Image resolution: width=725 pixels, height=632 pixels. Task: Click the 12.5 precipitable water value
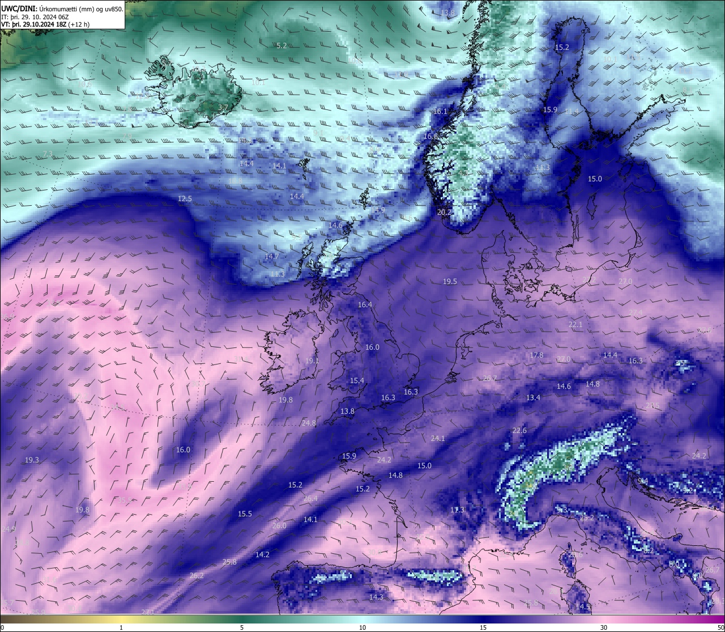tap(185, 199)
